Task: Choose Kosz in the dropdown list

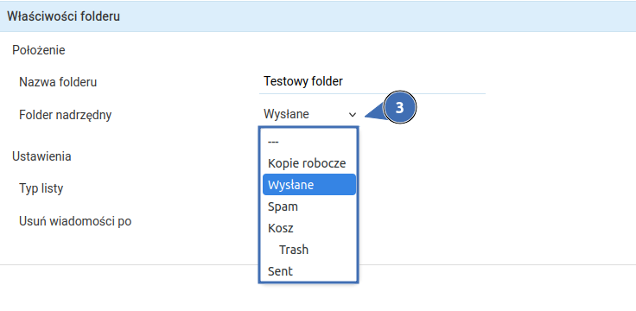Action: coord(309,228)
